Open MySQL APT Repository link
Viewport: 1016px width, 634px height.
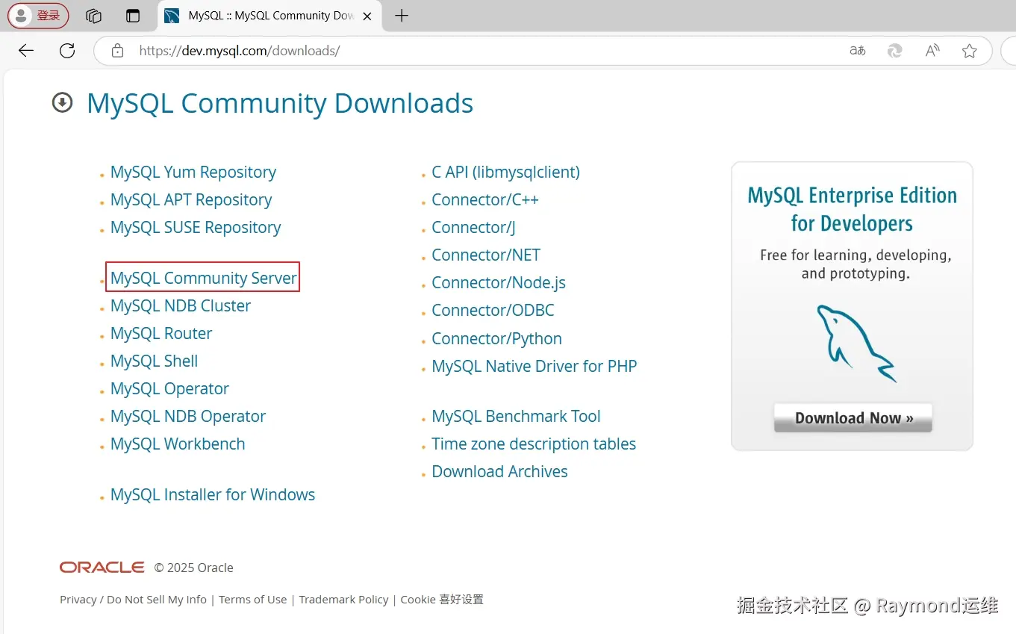pyautogui.click(x=191, y=199)
